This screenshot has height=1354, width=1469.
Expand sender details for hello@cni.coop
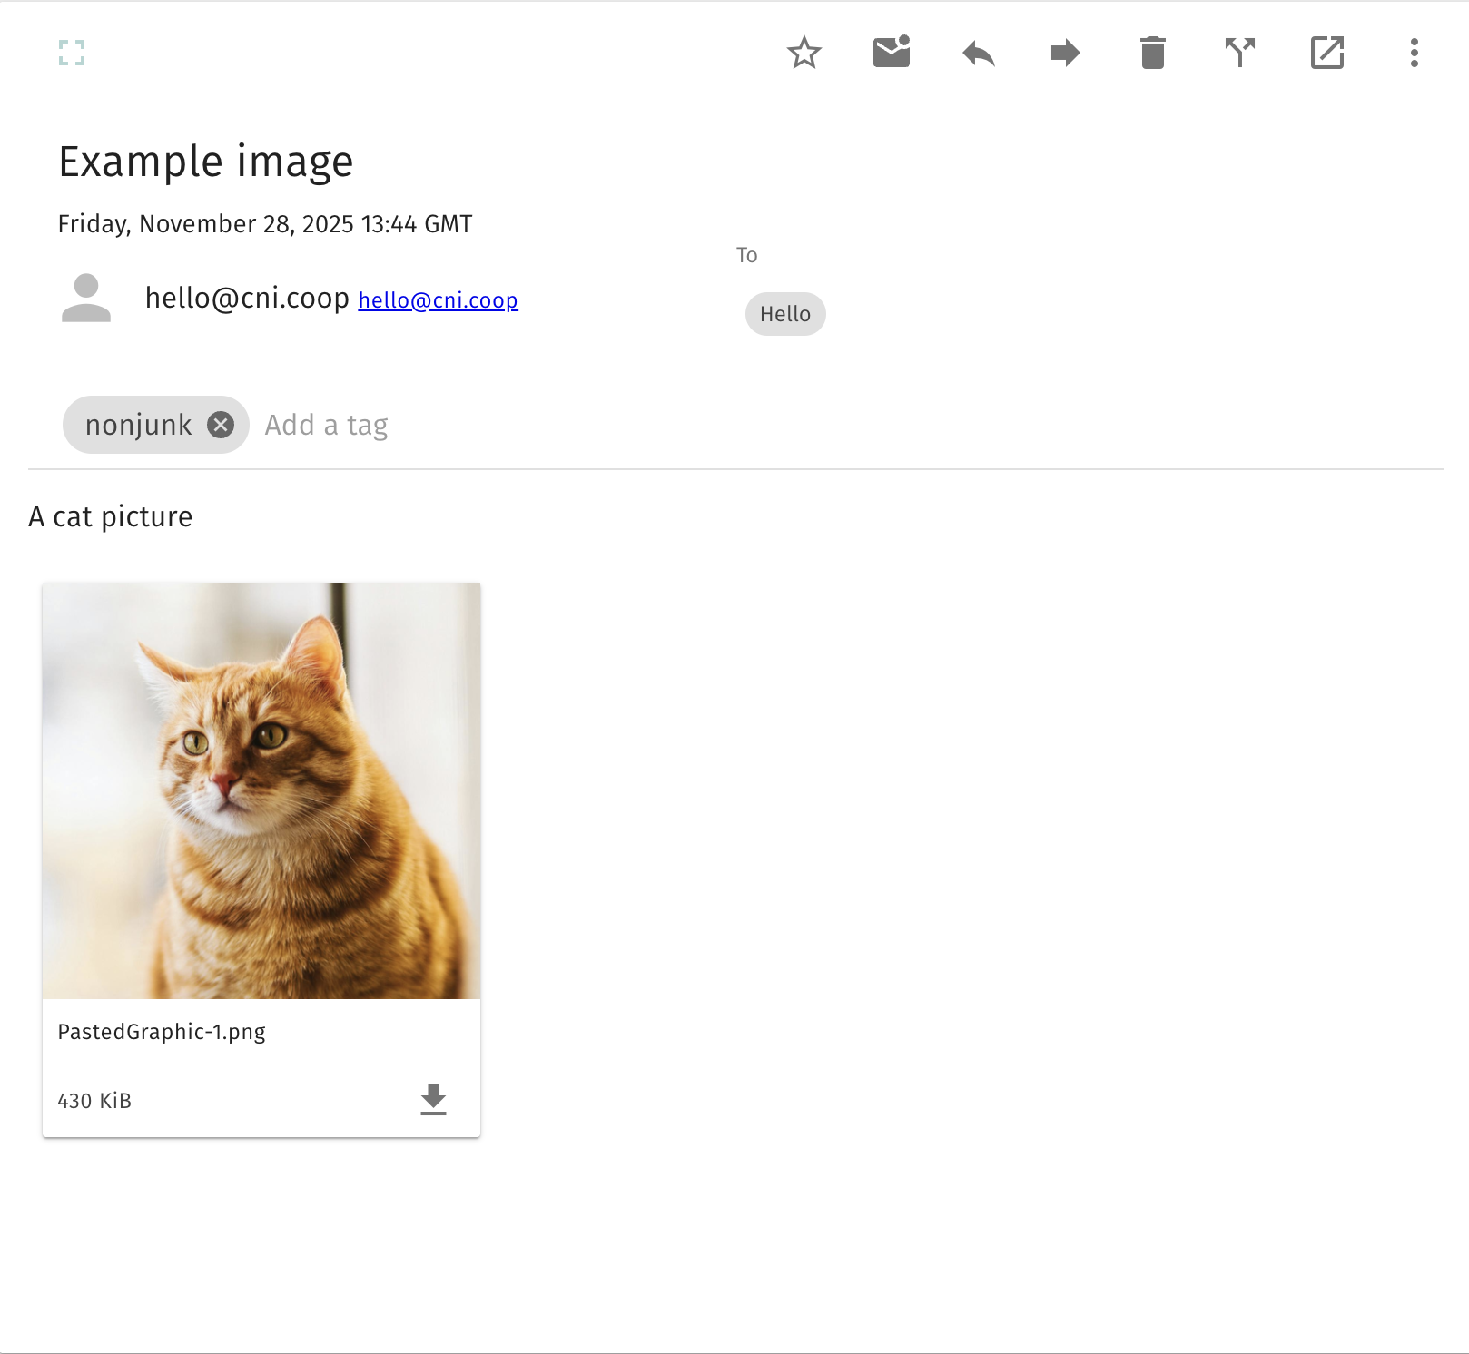(246, 298)
